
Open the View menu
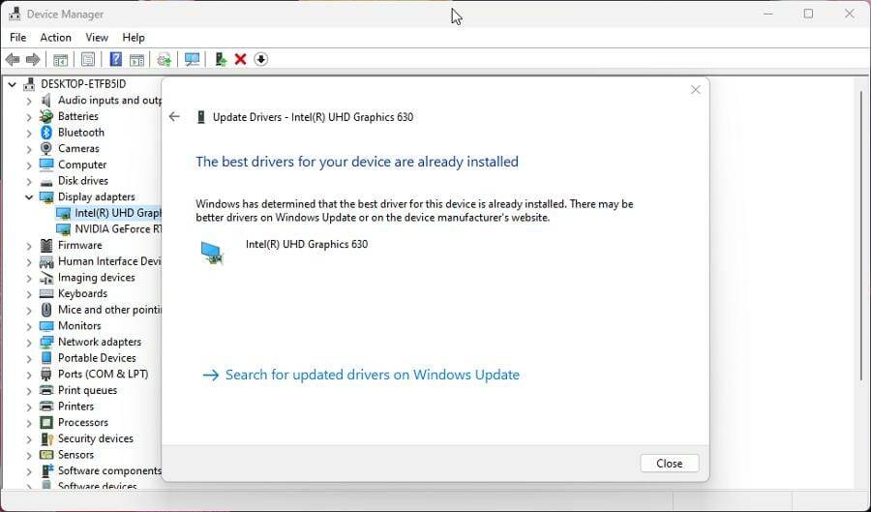click(x=97, y=37)
